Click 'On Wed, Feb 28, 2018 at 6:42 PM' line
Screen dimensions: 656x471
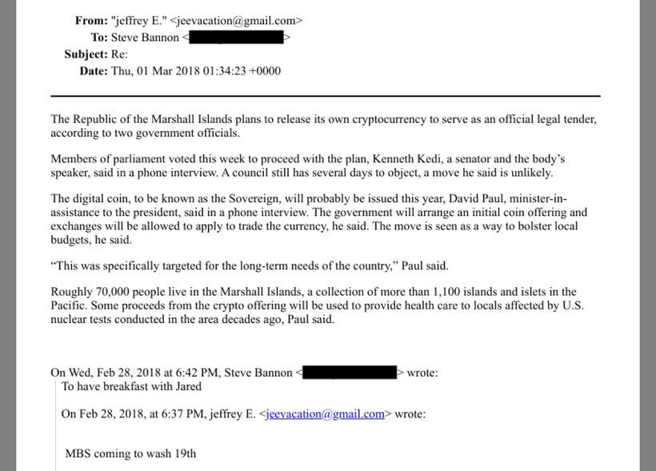coord(244,373)
